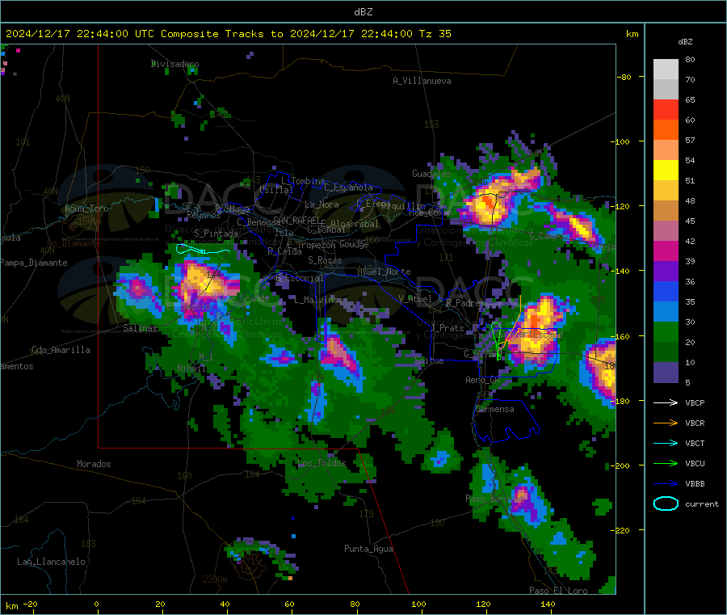The height and width of the screenshot is (615, 727).
Task: Select the bright green 30-20 dBZ swatch
Action: tap(666, 331)
